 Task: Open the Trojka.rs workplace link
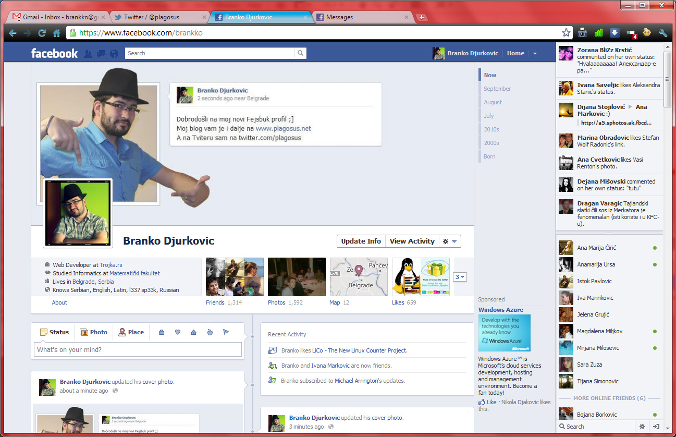tap(111, 265)
